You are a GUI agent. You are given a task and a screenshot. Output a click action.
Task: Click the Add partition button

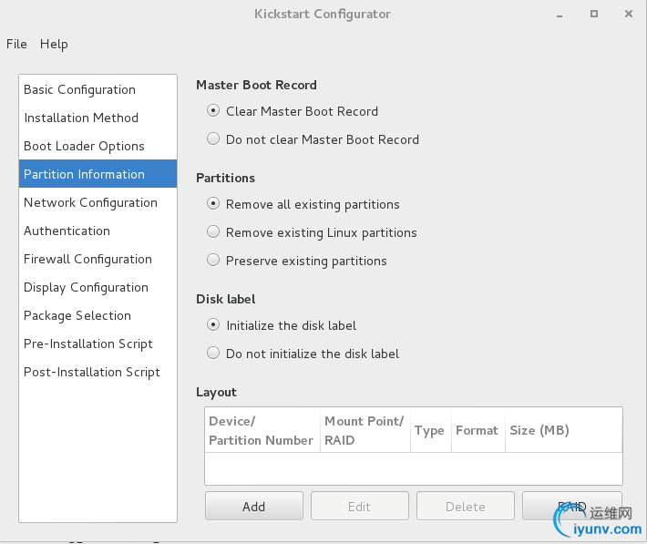[x=253, y=507]
